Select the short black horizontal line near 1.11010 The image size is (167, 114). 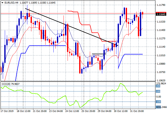pos(99,54)
